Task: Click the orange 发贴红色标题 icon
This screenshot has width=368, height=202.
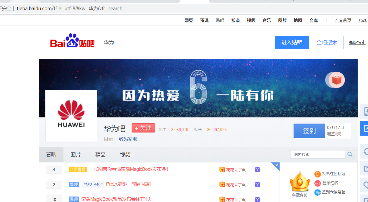Action: pyautogui.click(x=318, y=174)
